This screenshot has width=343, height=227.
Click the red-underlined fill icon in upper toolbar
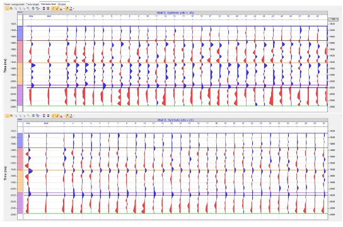[x=61, y=9]
